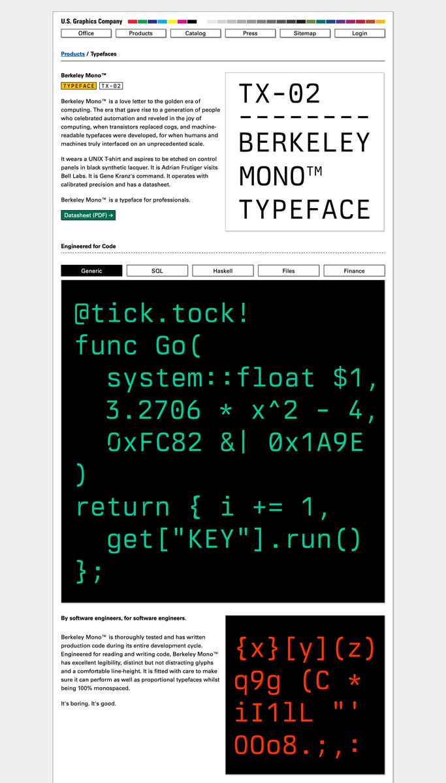Show the Files code sample tab
Screen dimensions: 446x783
[289, 271]
